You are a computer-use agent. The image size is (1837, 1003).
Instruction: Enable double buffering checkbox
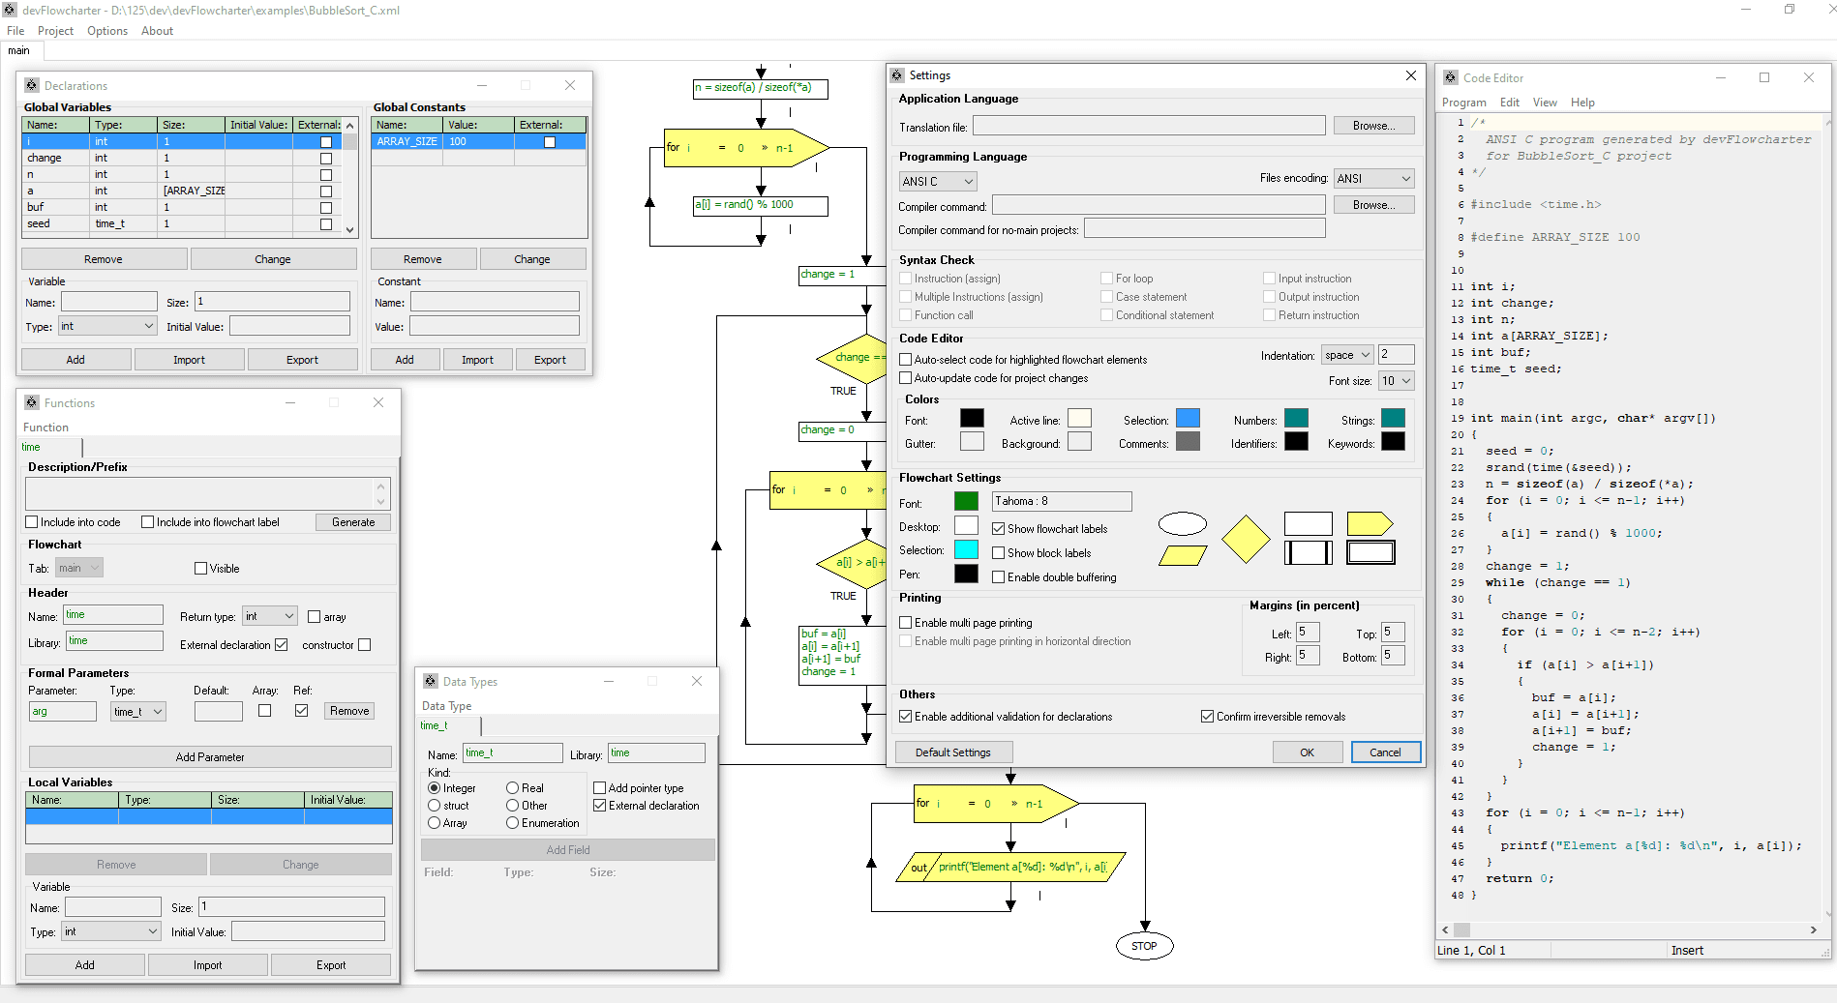pyautogui.click(x=999, y=577)
